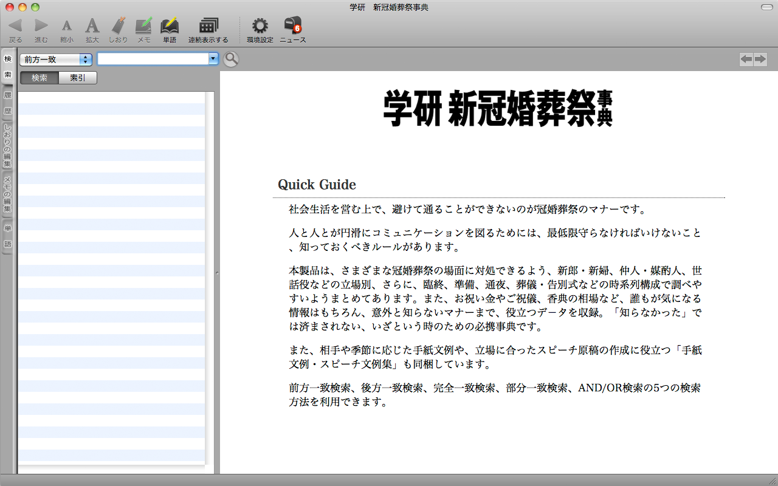Click the next-page right arrow button
The image size is (778, 486).
point(760,59)
